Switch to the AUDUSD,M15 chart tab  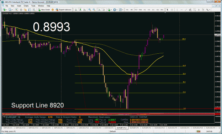(x=160, y=128)
